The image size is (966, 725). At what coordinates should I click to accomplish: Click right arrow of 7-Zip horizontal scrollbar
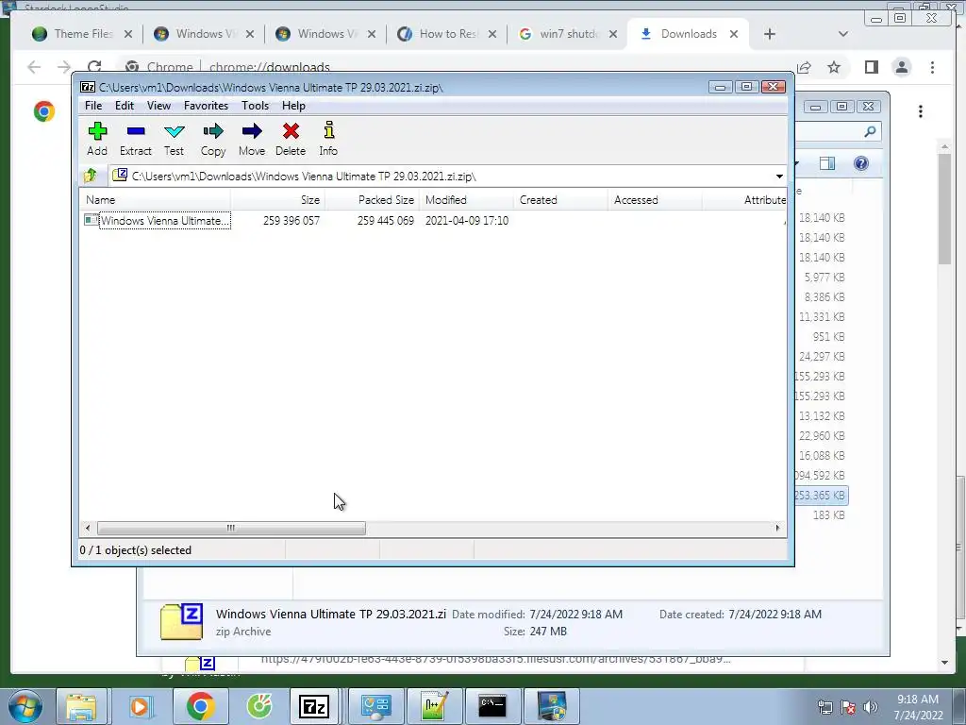[777, 529]
